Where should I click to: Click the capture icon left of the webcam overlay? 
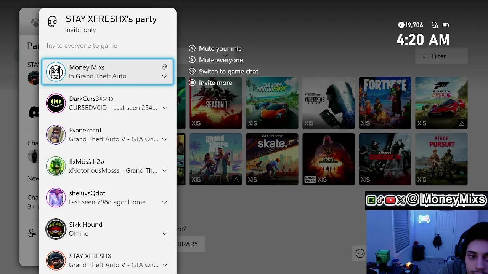click(x=360, y=253)
